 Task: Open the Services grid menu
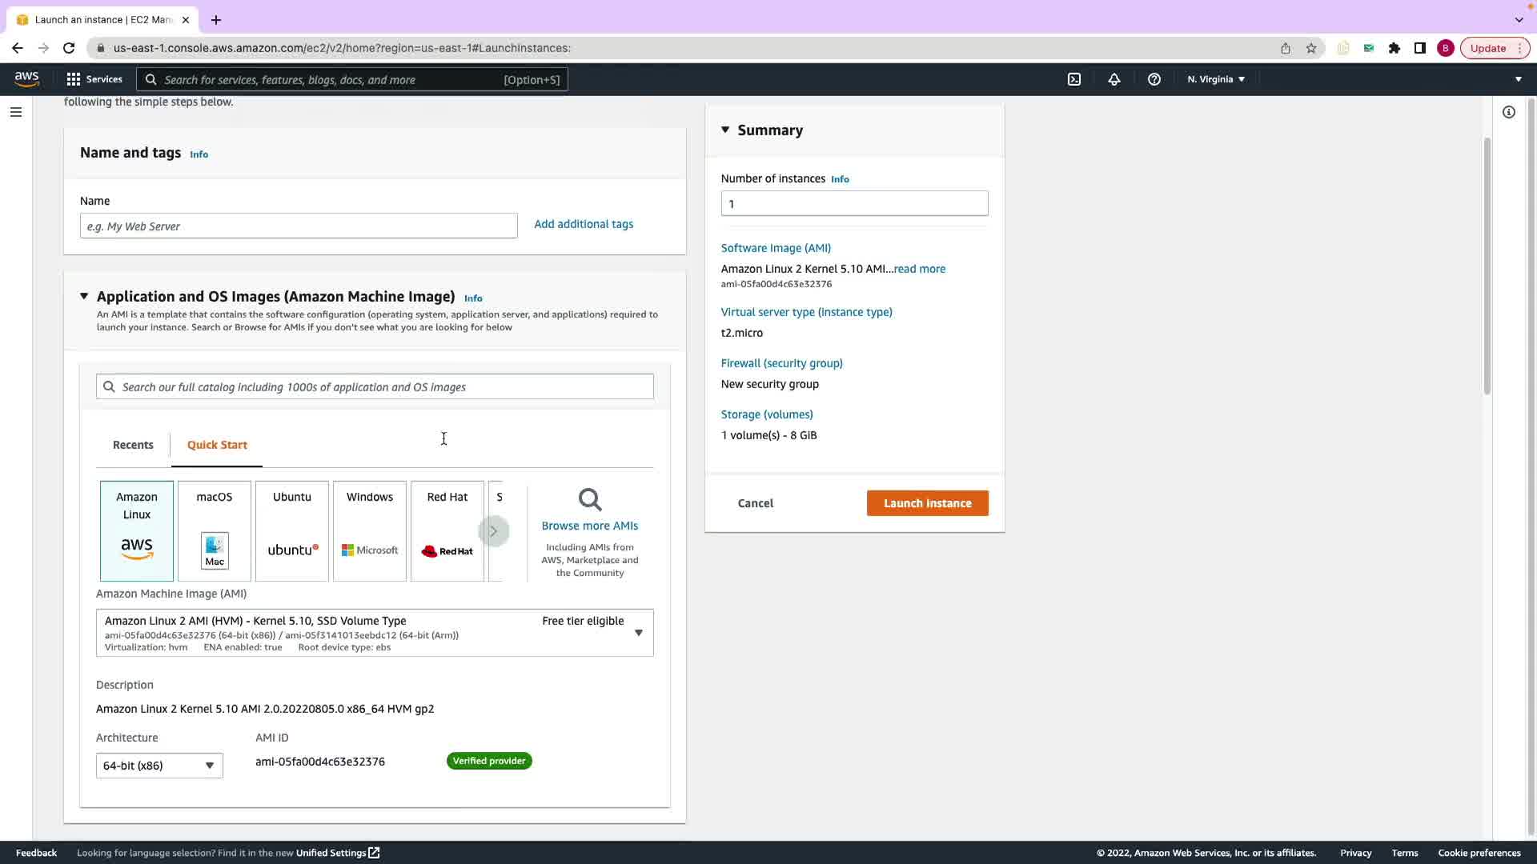tap(94, 79)
